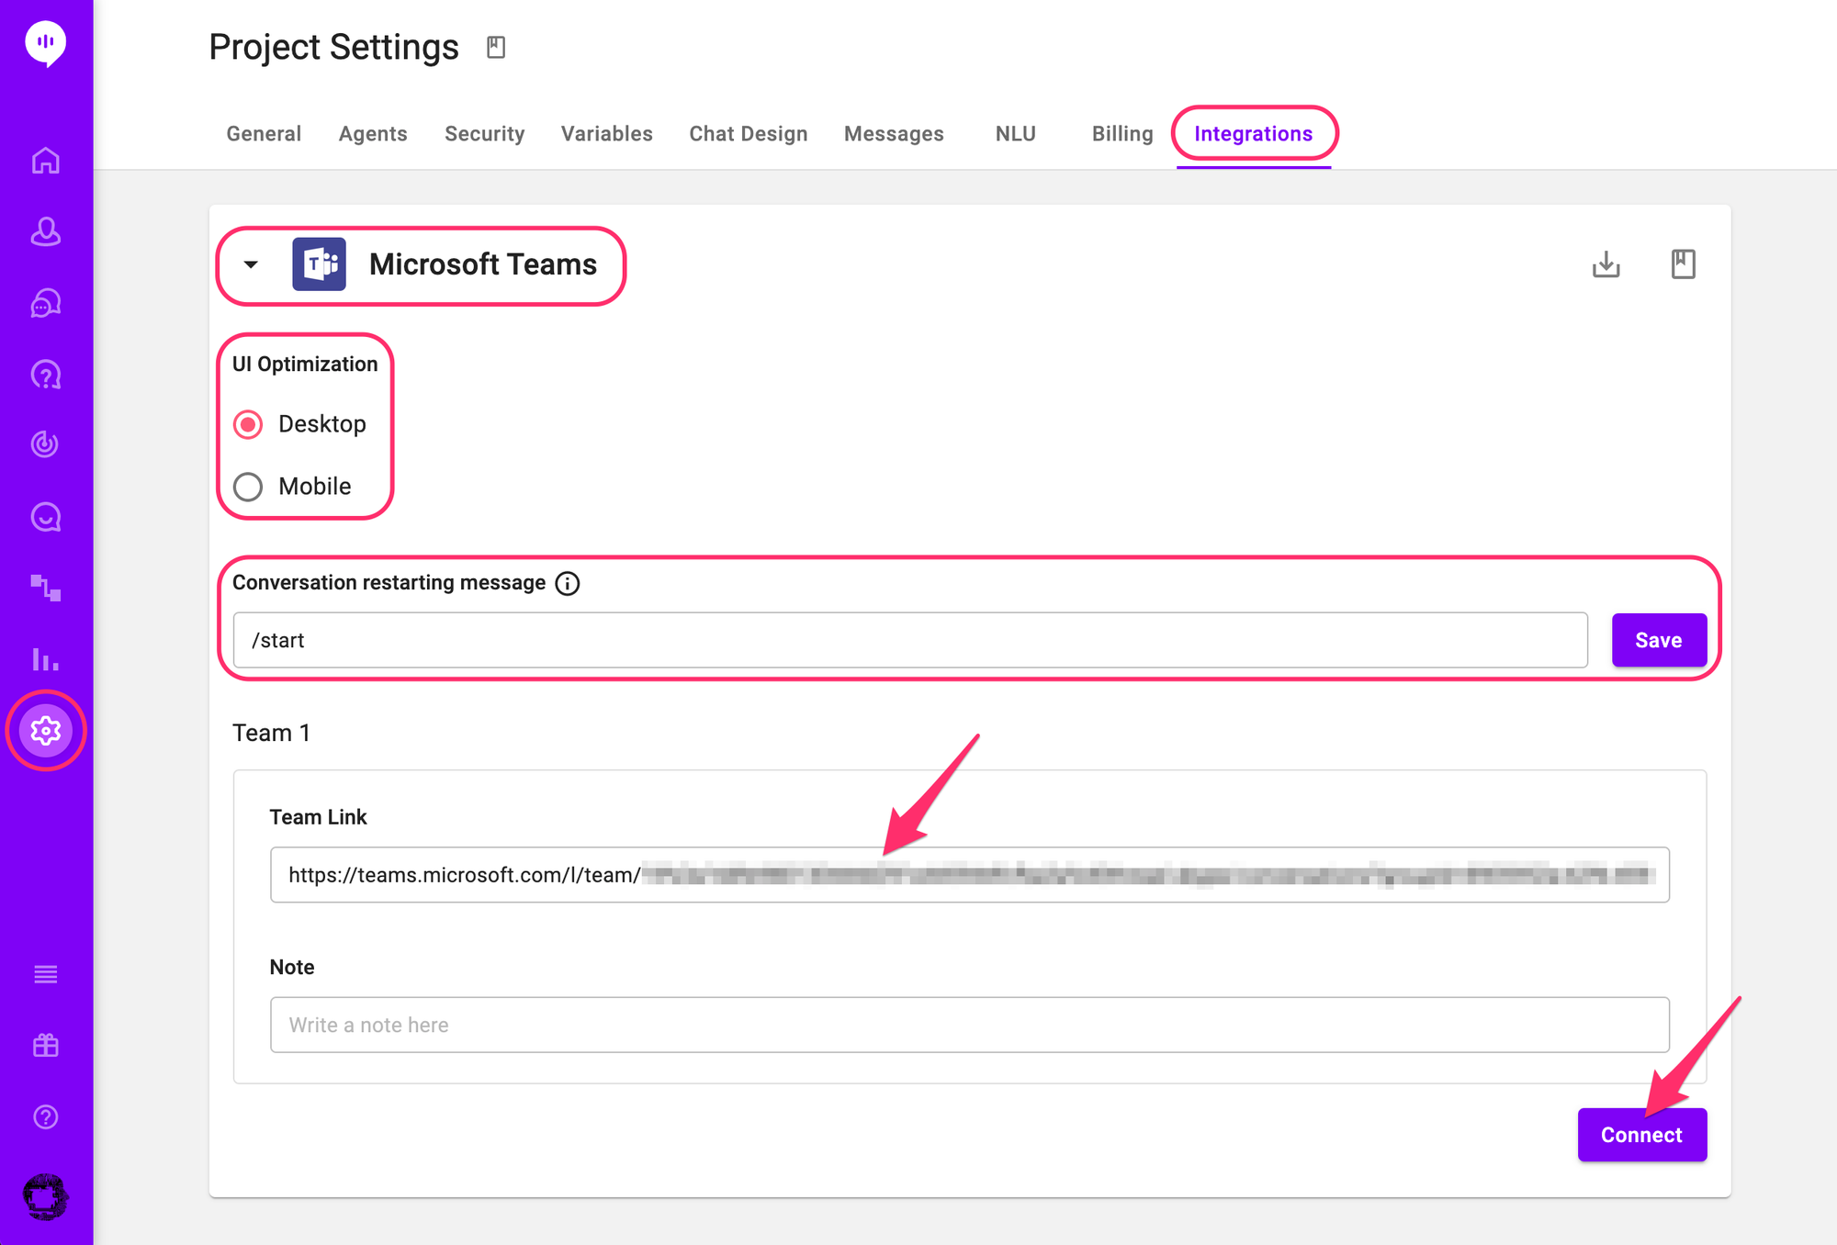Open bookmark icon beside Project Settings title

pos(496,47)
